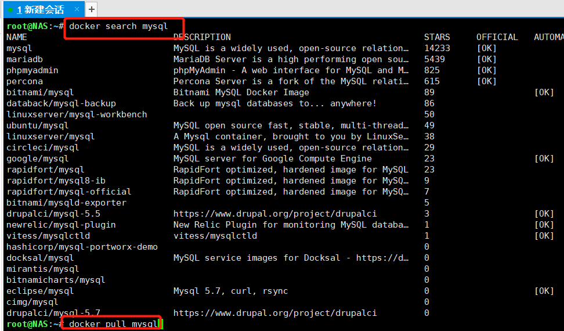564x331 pixels.
Task: Click the [OK] official mark for mariadb
Action: [x=486, y=59]
